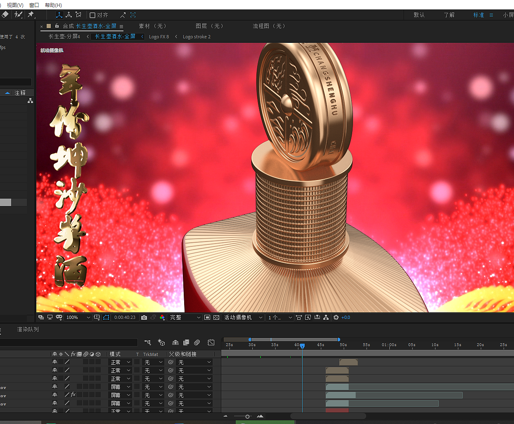Toggle hide shy layers in timeline

pos(175,342)
